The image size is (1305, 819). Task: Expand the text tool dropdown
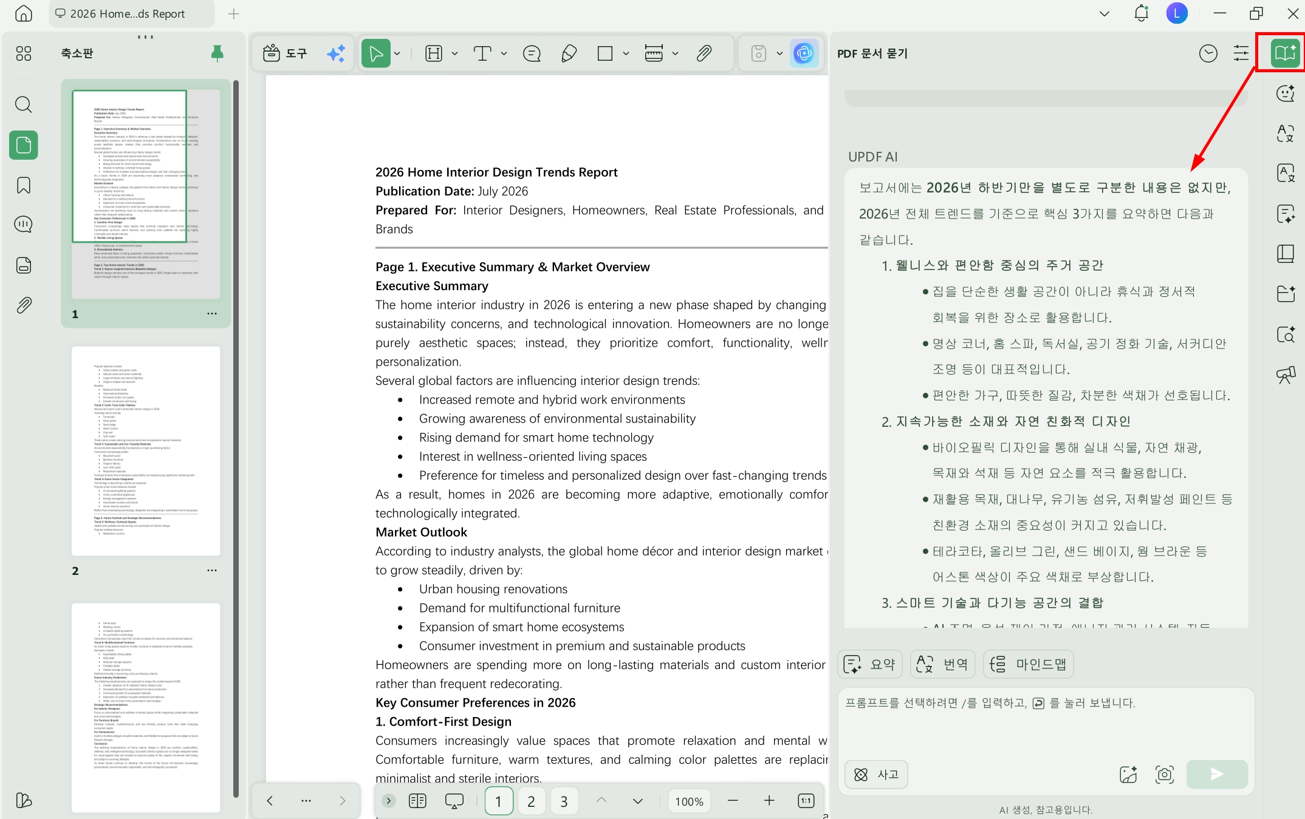504,53
